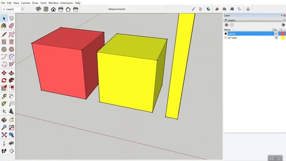Switch to Iso view in the toolbar
Screen dimensions: 286x161
[x=38, y=9]
